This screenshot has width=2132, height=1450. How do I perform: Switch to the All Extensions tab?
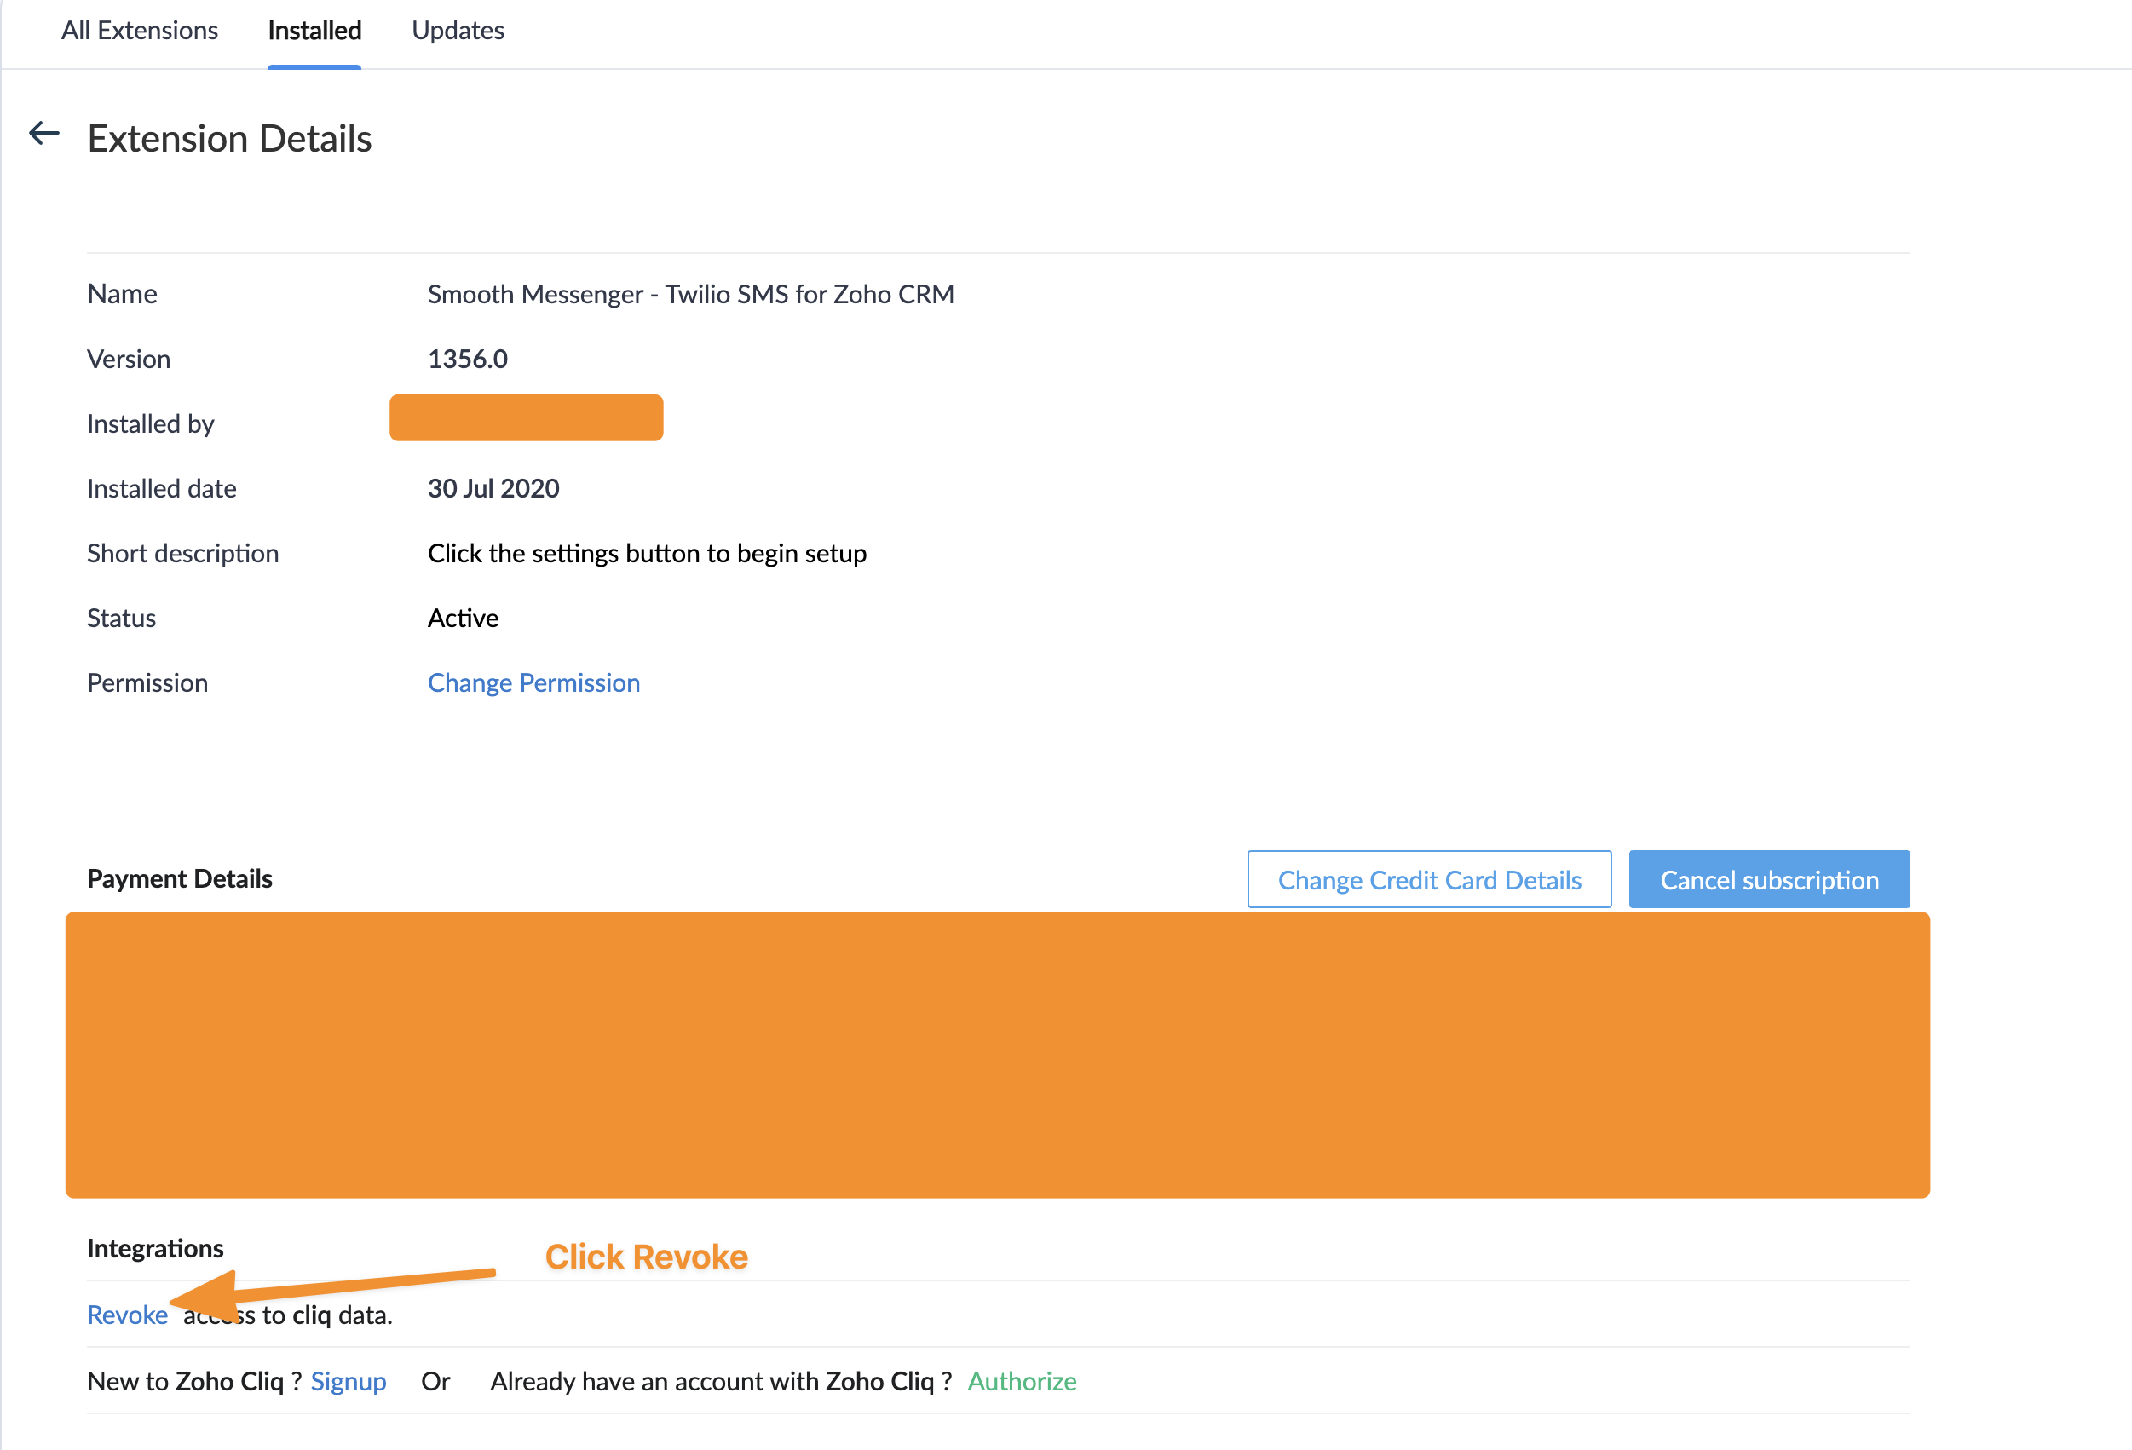(x=140, y=32)
